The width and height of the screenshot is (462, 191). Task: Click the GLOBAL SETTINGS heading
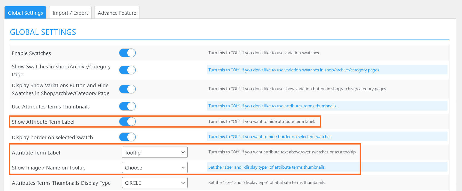[x=43, y=32]
